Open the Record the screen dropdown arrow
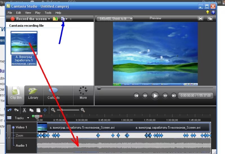 point(49,19)
